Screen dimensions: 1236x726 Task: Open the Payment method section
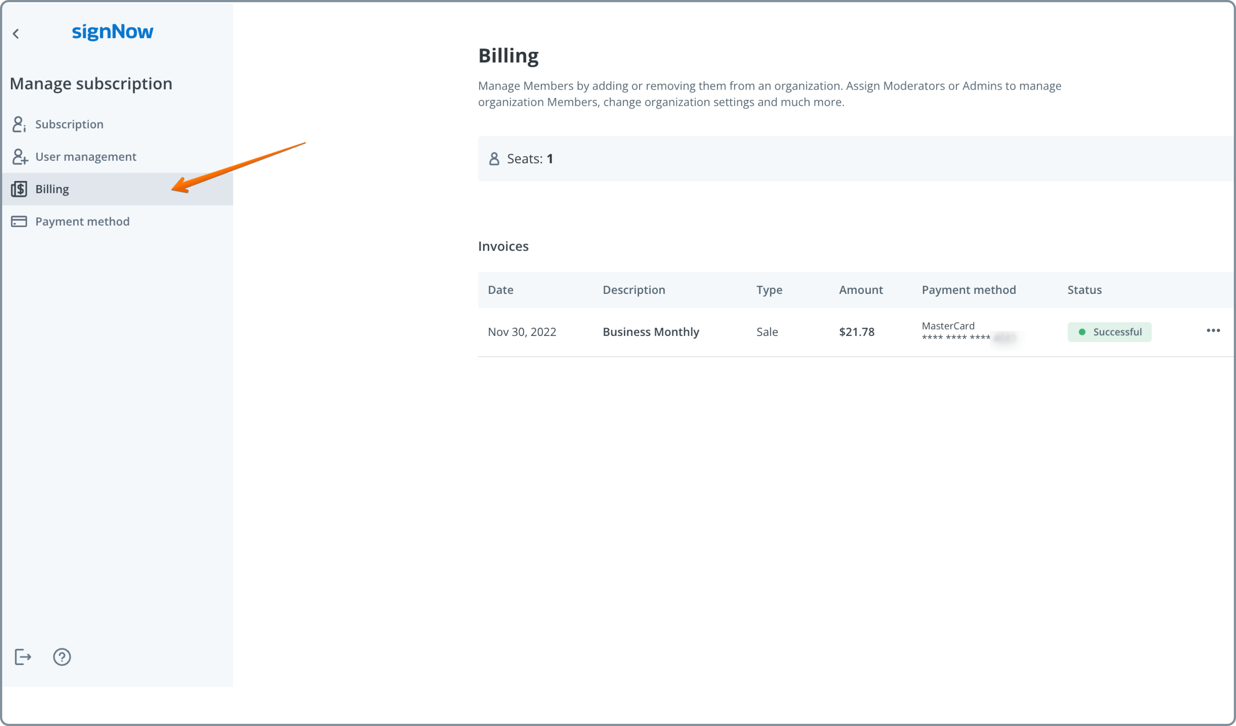[x=82, y=222]
